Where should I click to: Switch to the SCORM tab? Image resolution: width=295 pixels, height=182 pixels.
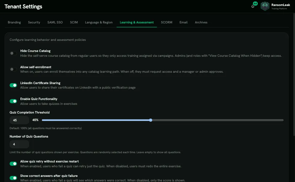click(x=166, y=22)
